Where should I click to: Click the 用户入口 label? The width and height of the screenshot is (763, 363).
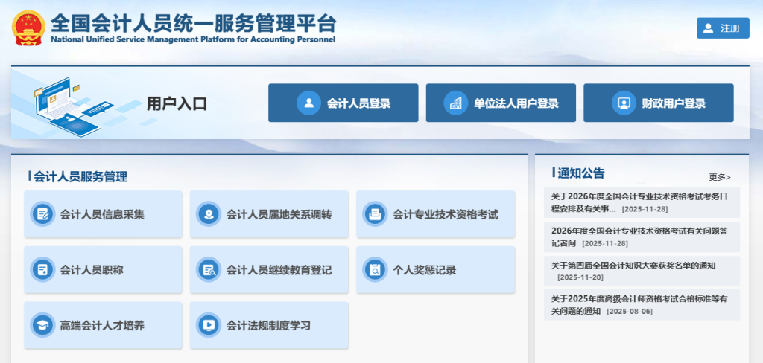[177, 103]
